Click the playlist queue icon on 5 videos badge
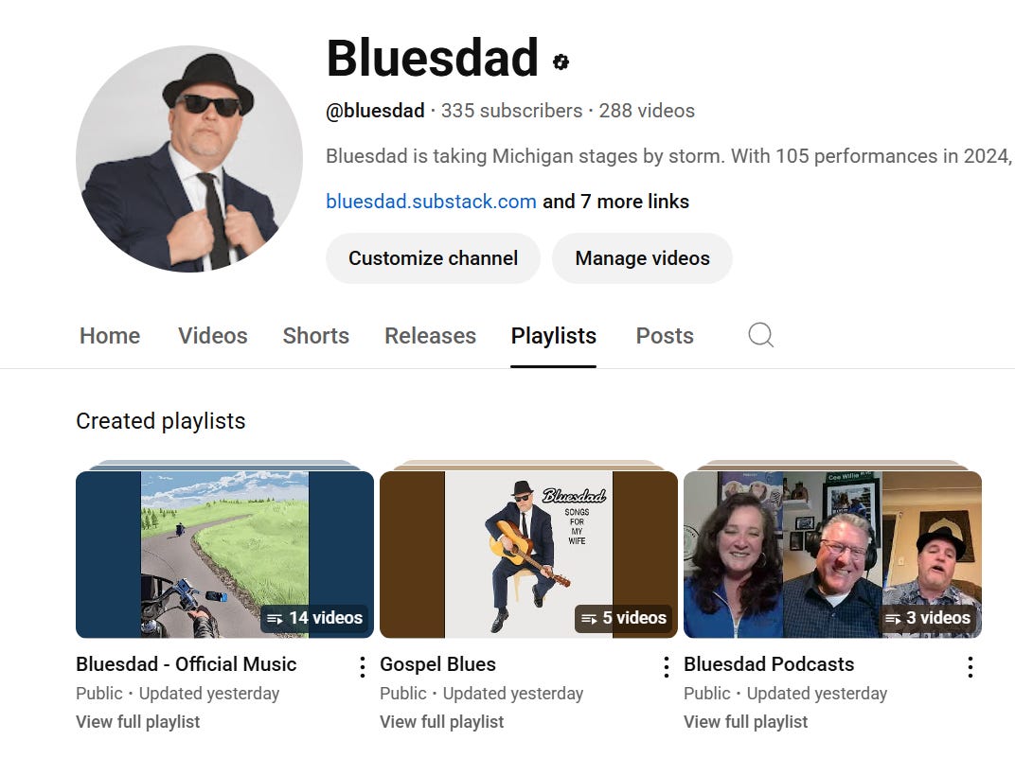The image size is (1015, 776). 588,618
